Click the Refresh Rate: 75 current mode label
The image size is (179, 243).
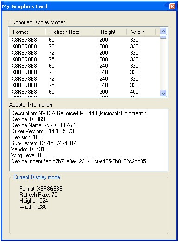click(38, 195)
